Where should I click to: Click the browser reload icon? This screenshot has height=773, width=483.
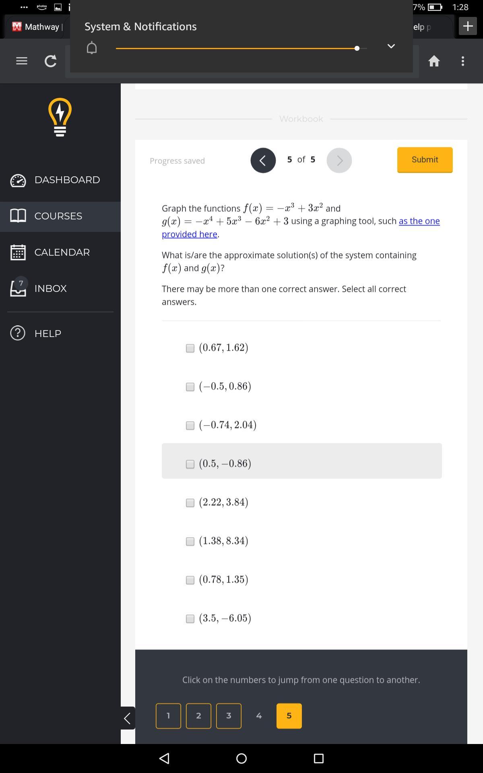point(50,61)
